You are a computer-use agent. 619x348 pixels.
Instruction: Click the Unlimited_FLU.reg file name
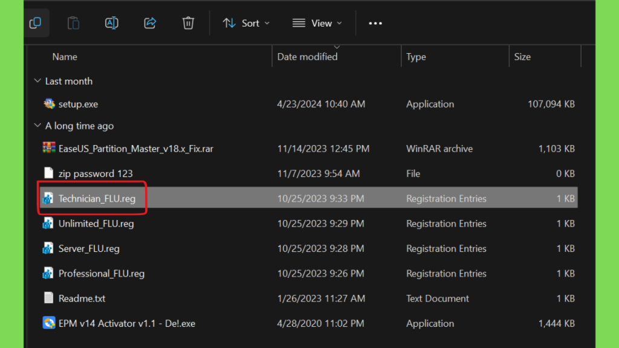[x=96, y=224]
